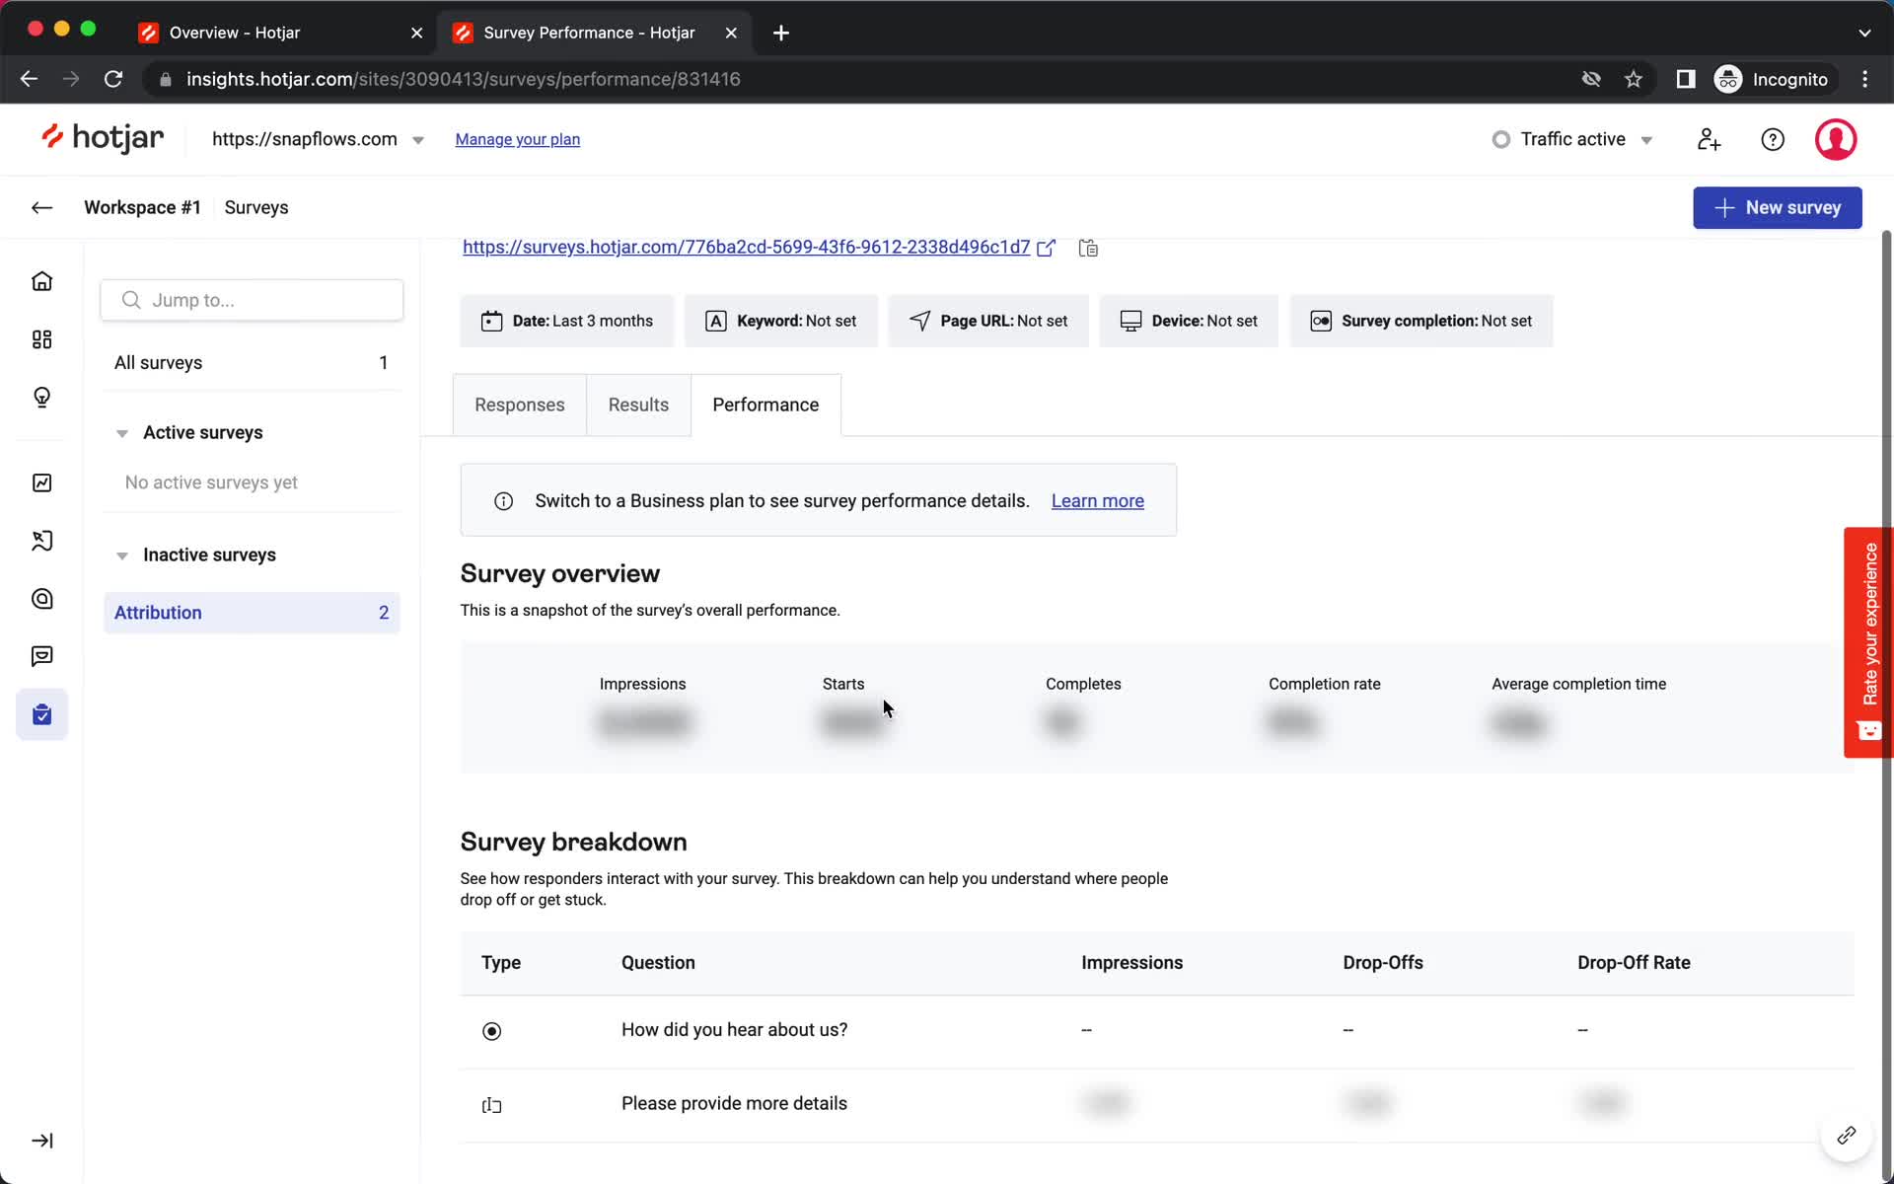Viewport: 1894px width, 1184px height.
Task: Toggle Traffic active status dropdown
Action: click(1573, 139)
